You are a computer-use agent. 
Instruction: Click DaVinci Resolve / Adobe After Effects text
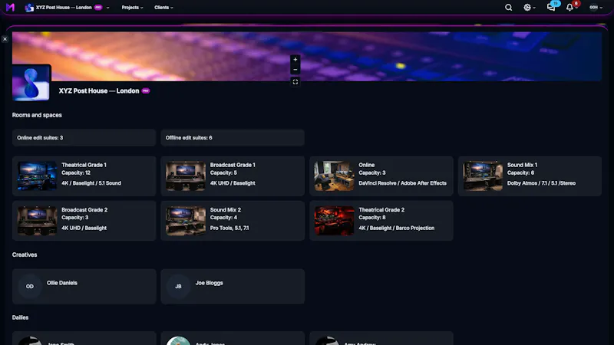click(402, 183)
